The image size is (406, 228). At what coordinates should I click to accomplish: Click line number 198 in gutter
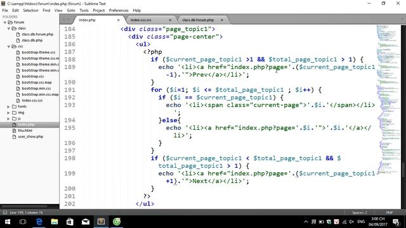coord(70,158)
